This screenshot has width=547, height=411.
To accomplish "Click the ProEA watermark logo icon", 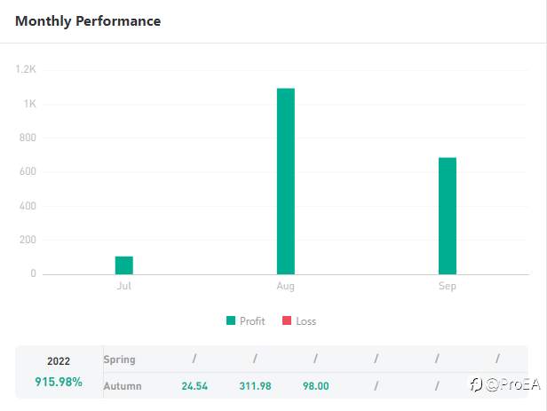I will [x=477, y=384].
